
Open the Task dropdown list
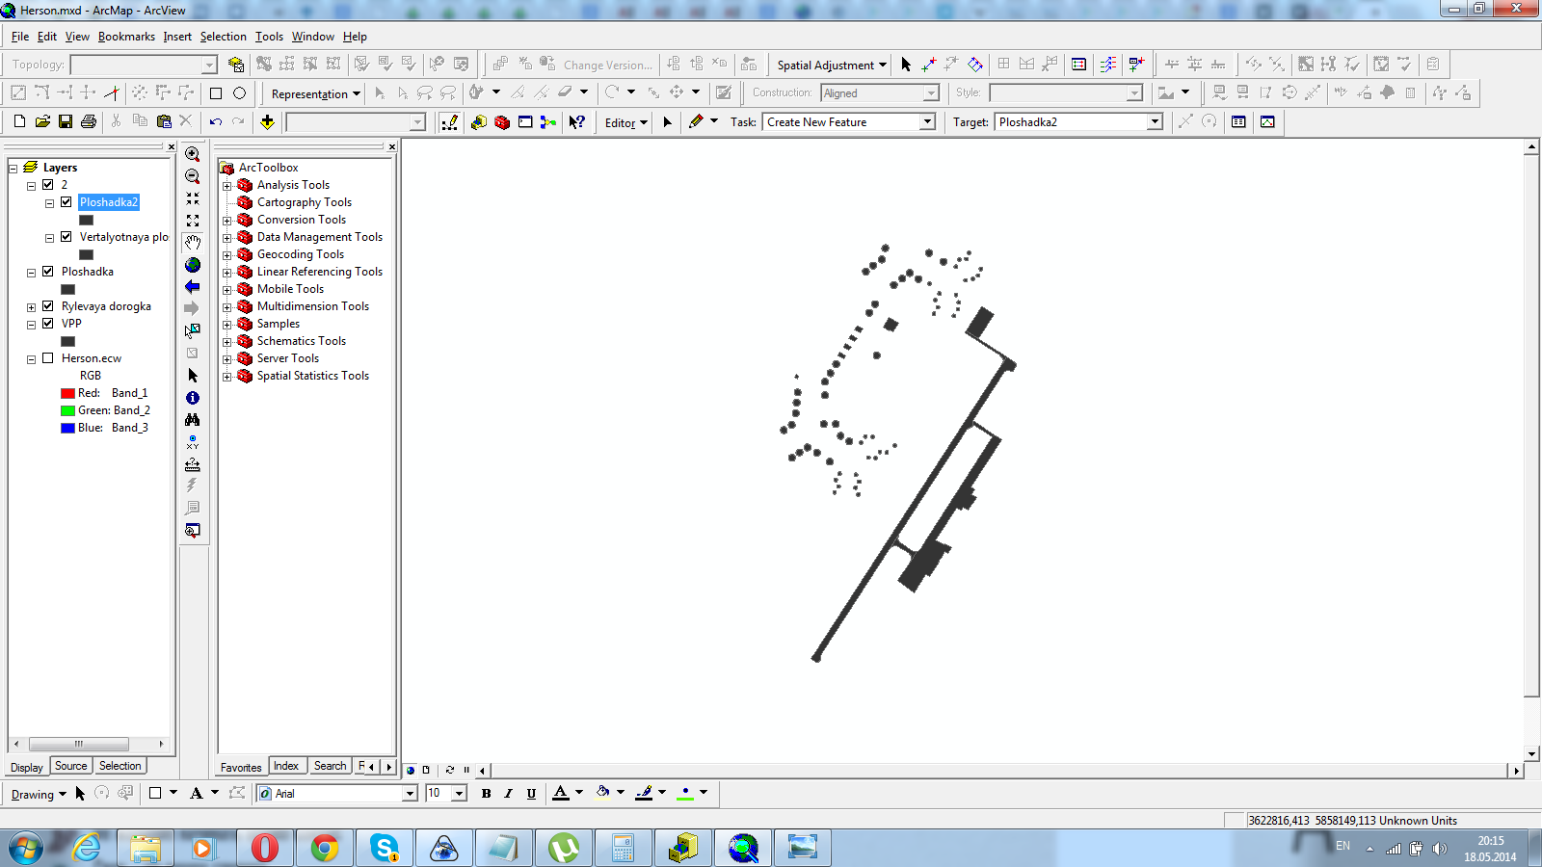(x=927, y=122)
